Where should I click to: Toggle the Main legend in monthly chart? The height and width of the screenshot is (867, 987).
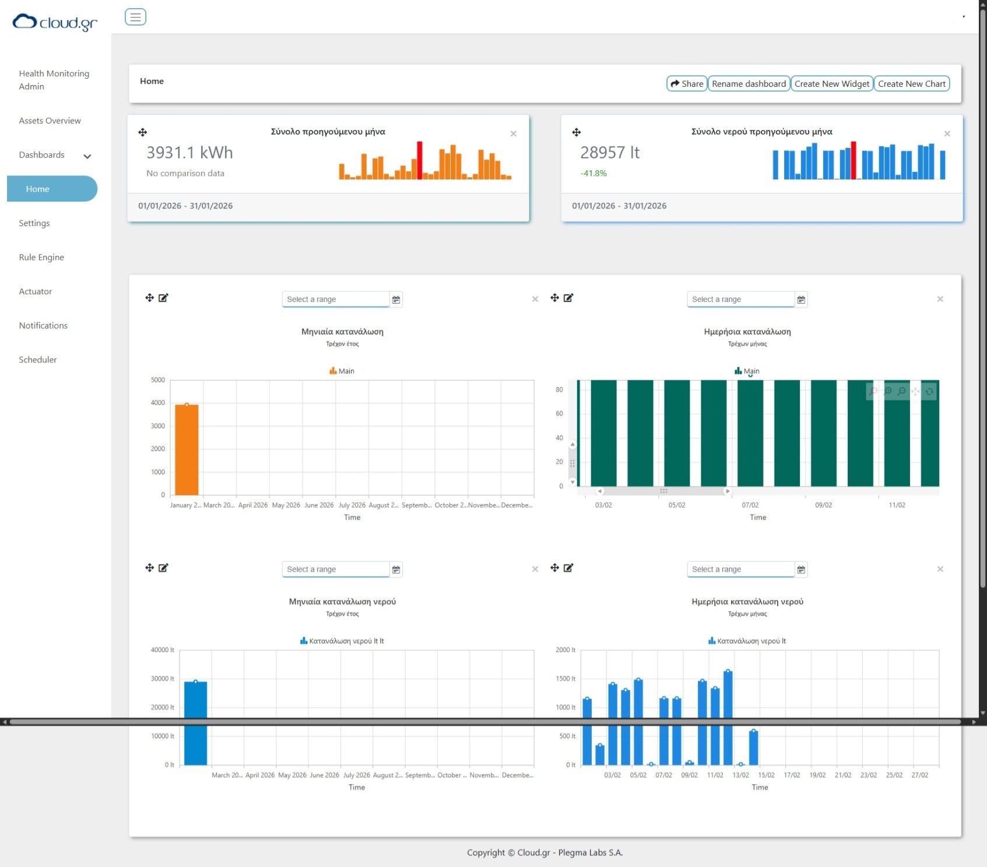pos(342,371)
